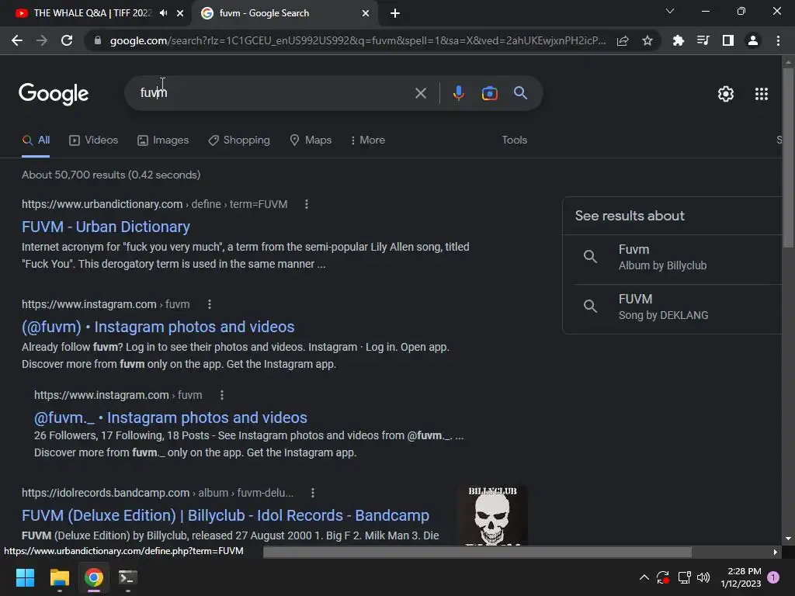Click Chrome icon in taskbar
The image size is (795, 596).
[94, 577]
